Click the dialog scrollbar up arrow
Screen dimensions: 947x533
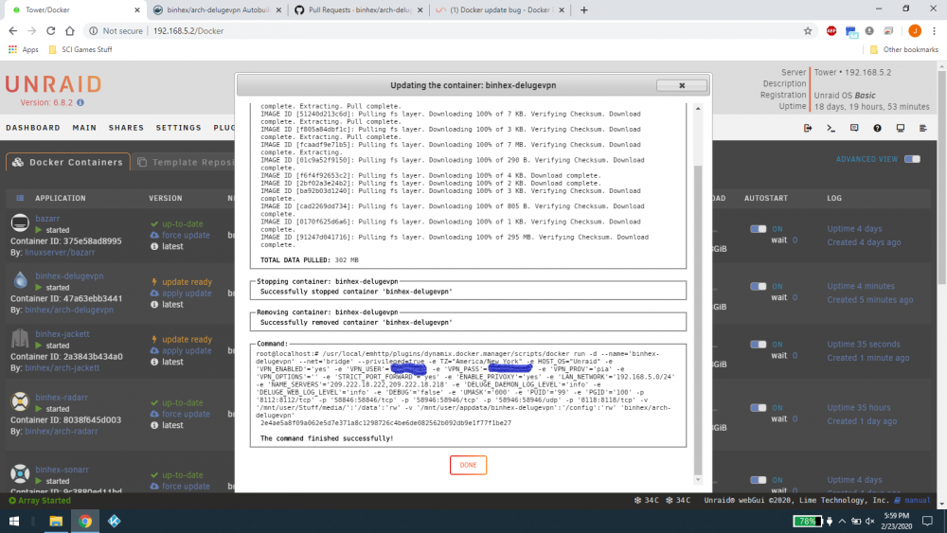[x=698, y=109]
